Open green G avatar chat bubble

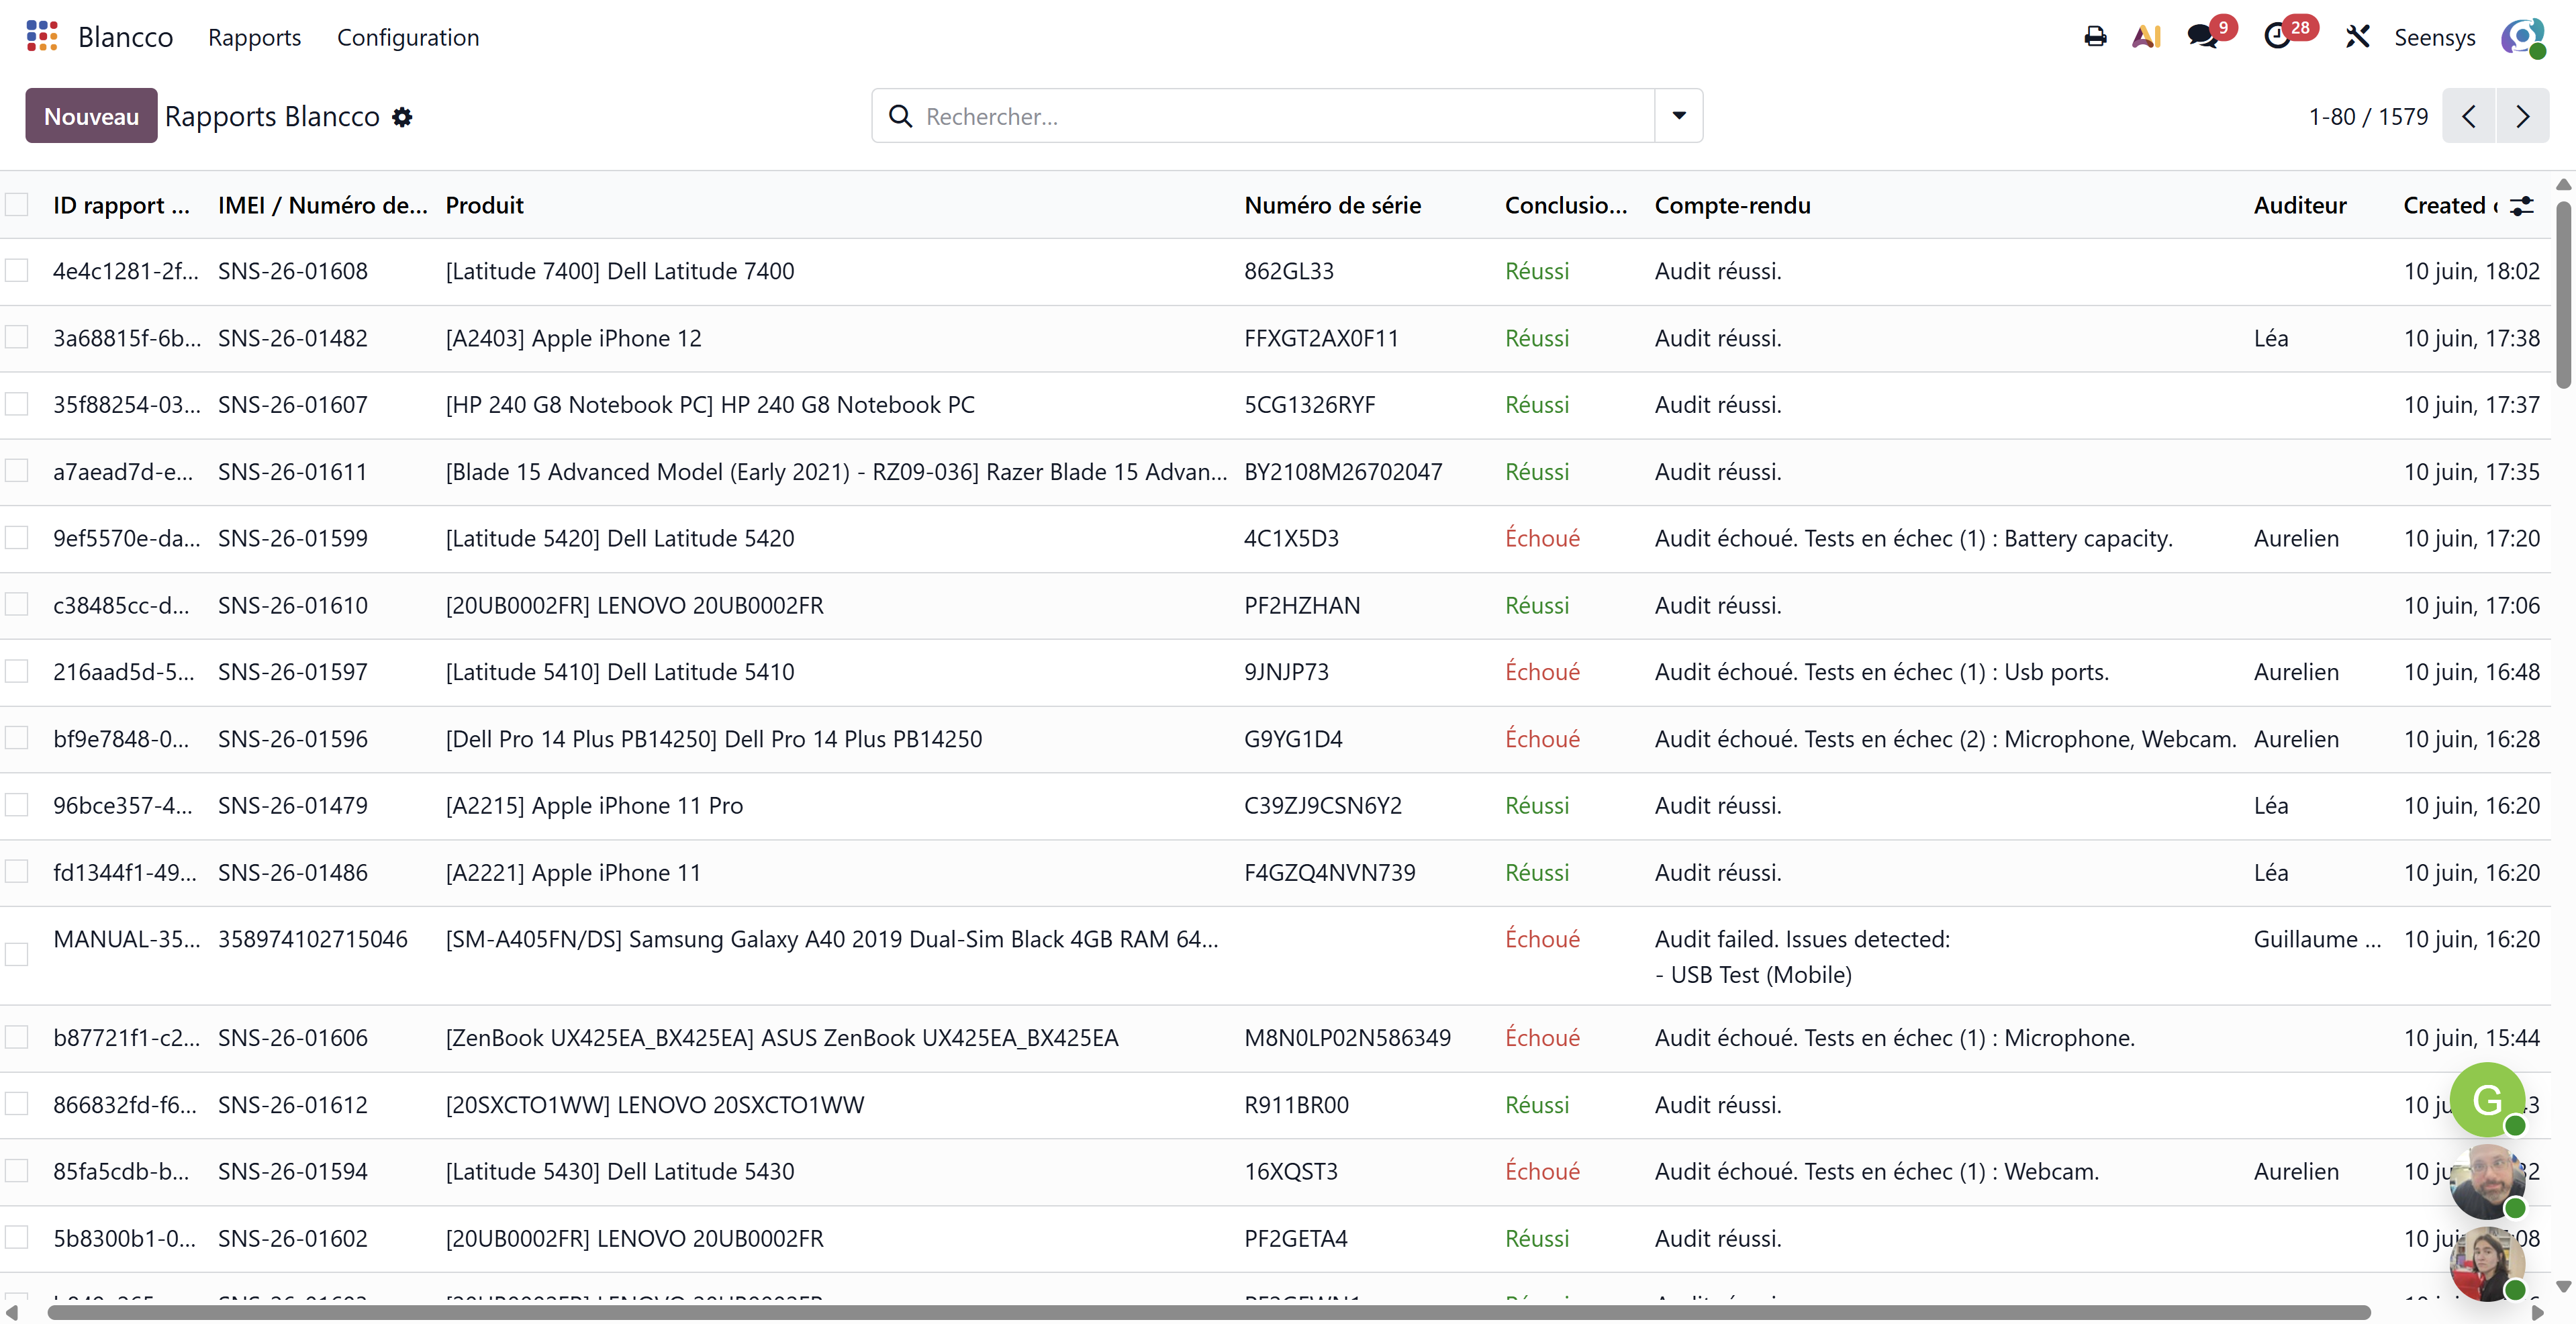[x=2488, y=1099]
